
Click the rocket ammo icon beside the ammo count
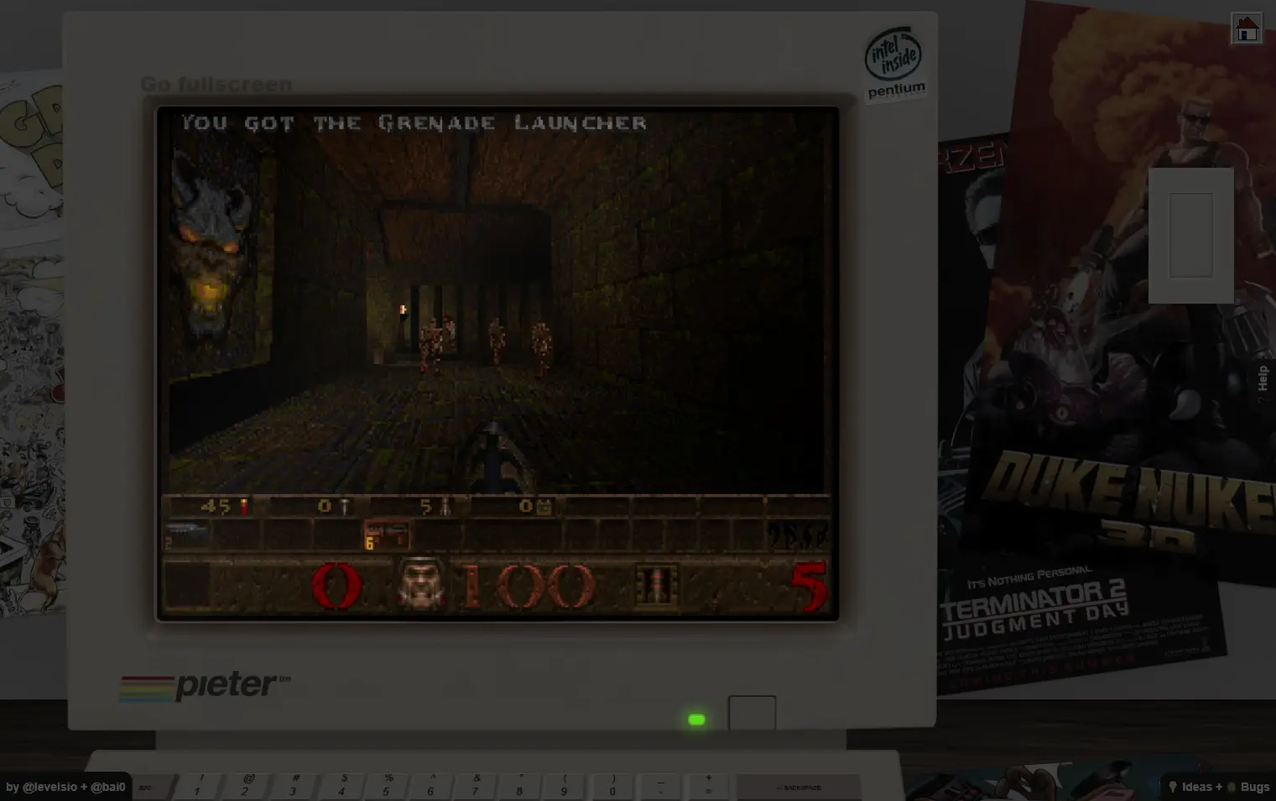coord(656,584)
